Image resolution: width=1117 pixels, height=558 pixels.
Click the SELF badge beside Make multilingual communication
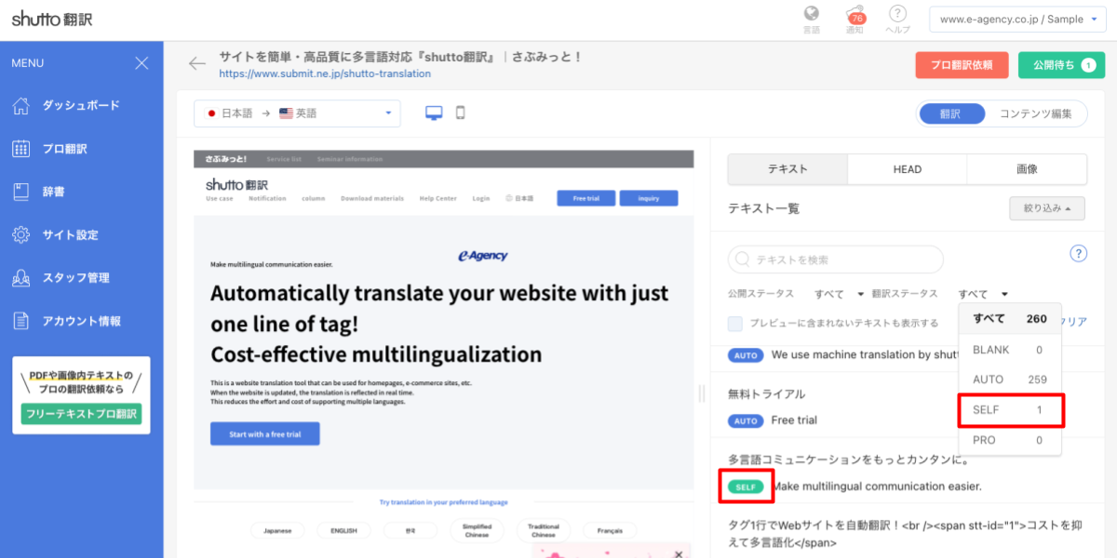point(746,486)
